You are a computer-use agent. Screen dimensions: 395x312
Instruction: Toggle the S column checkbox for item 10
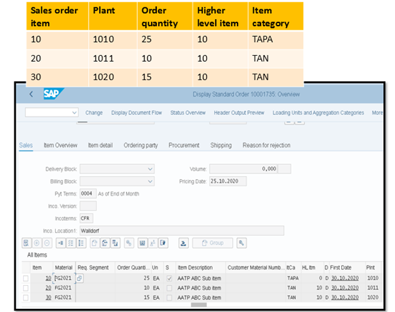pyautogui.click(x=169, y=279)
